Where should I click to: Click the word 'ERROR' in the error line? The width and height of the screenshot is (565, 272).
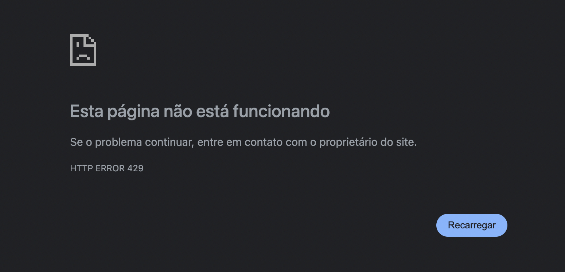pos(110,168)
